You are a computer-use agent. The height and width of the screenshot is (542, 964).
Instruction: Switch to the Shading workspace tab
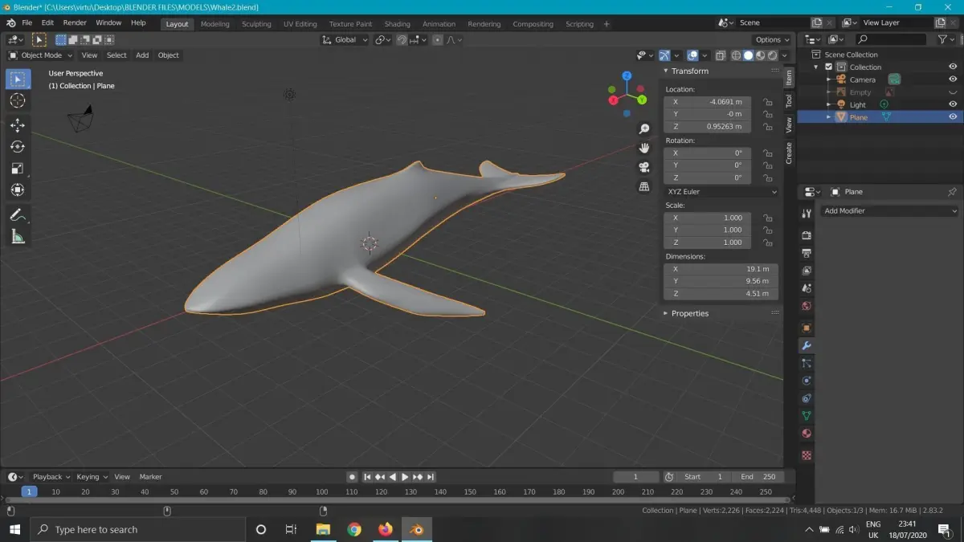[x=397, y=24]
